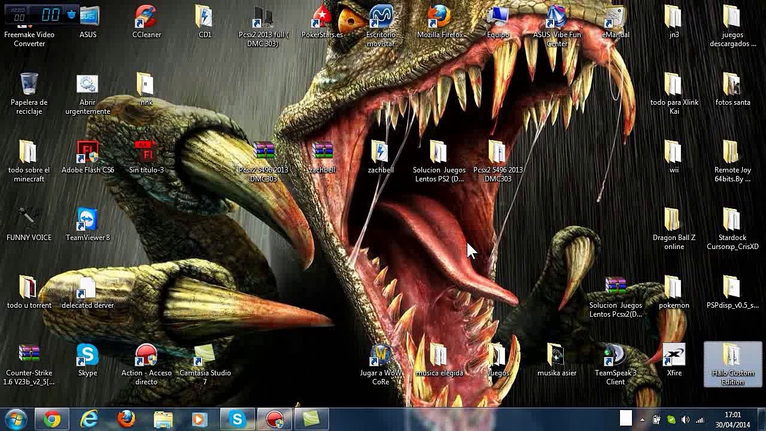The width and height of the screenshot is (766, 431).
Task: Open the CCleaner desktop shortcut
Action: coord(147,22)
